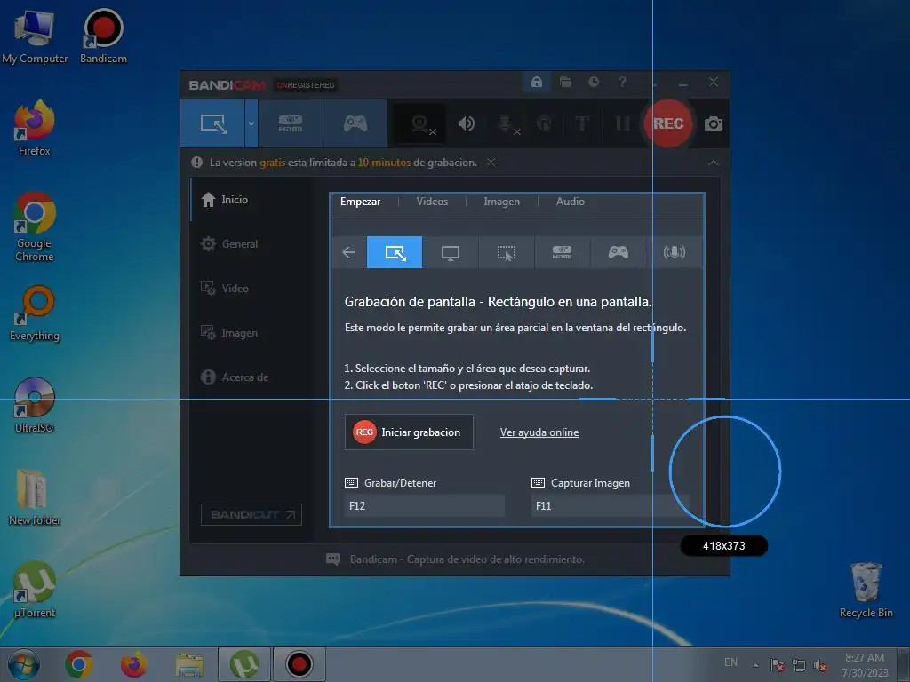Open General settings in sidebar
Viewport: 910px width, 682px height.
229,244
